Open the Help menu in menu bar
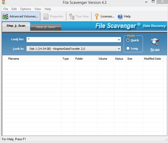The height and width of the screenshot is (143, 168). (x=48, y=9)
